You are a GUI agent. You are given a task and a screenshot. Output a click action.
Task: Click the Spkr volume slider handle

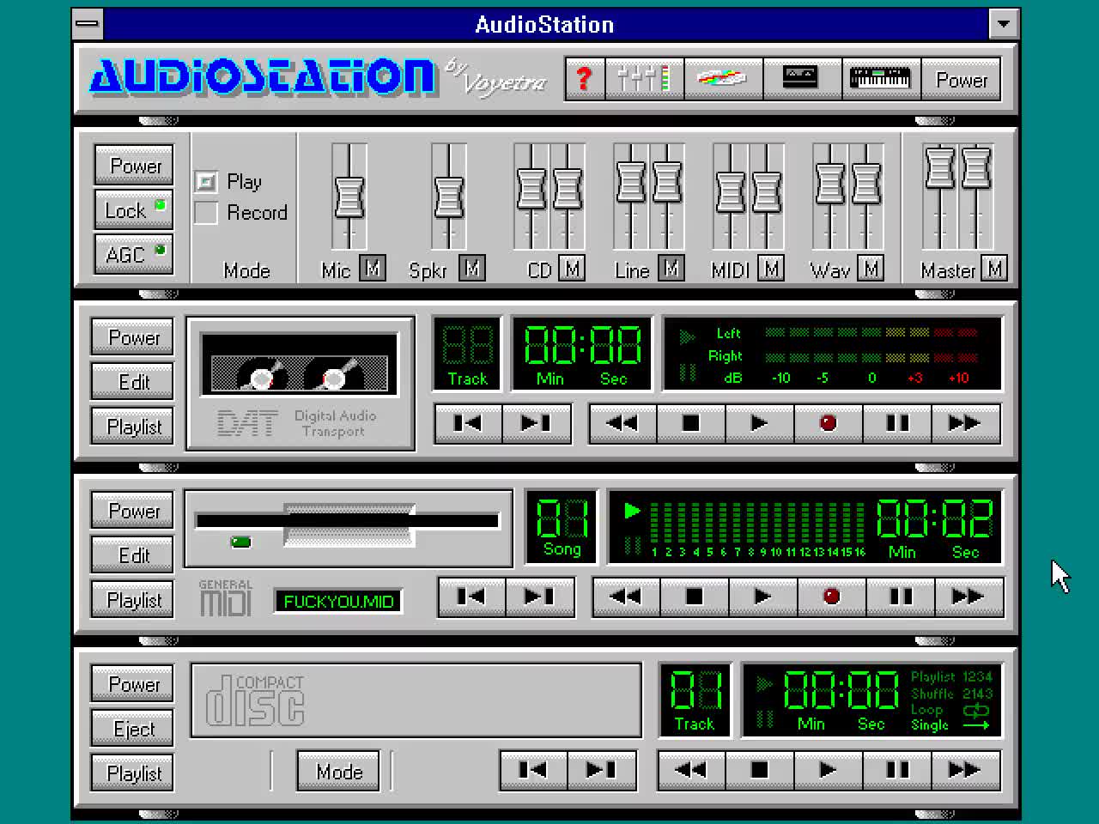tap(448, 197)
